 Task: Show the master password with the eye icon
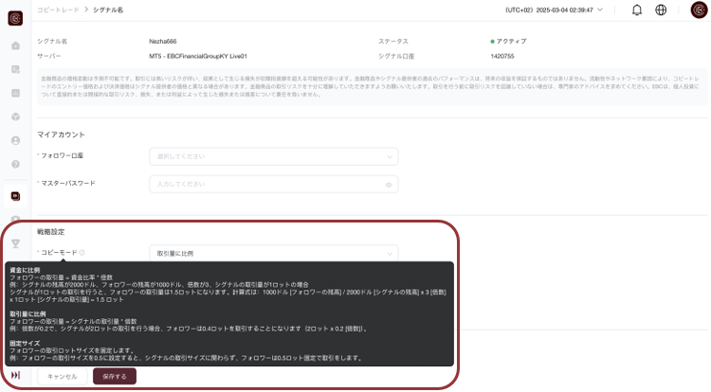[x=389, y=185]
